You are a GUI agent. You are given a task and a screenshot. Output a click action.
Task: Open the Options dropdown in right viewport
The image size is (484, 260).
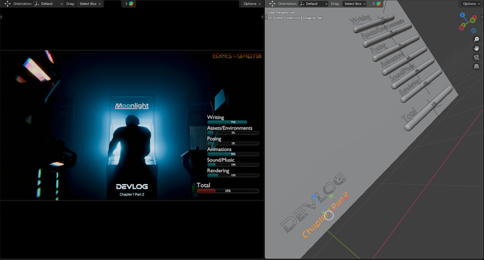point(472,4)
